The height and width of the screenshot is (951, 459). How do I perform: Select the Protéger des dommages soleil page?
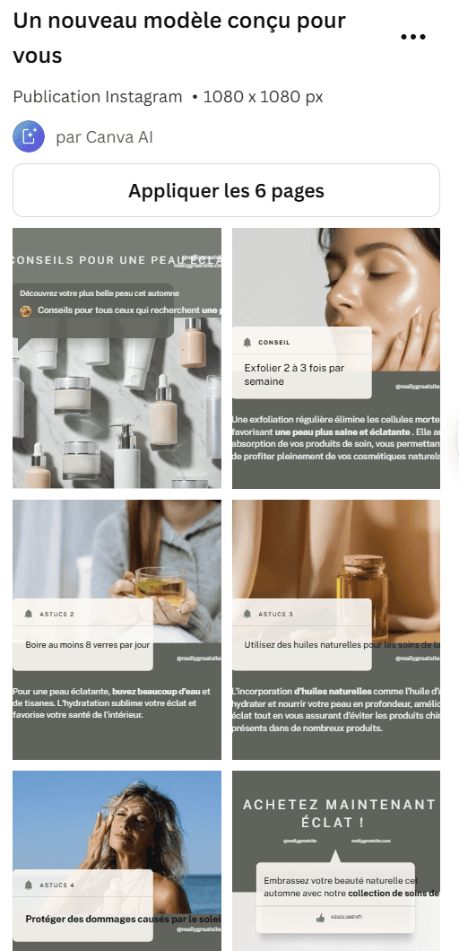coord(117,860)
